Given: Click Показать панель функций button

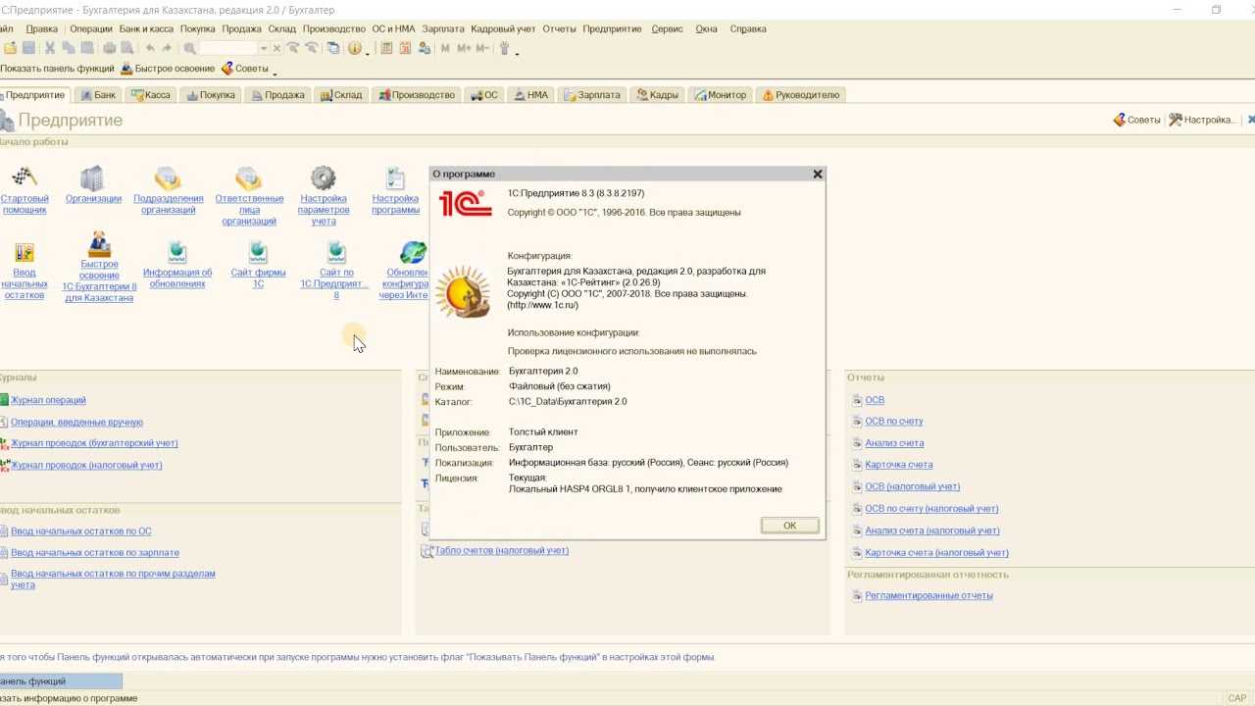Looking at the screenshot, I should 57,69.
